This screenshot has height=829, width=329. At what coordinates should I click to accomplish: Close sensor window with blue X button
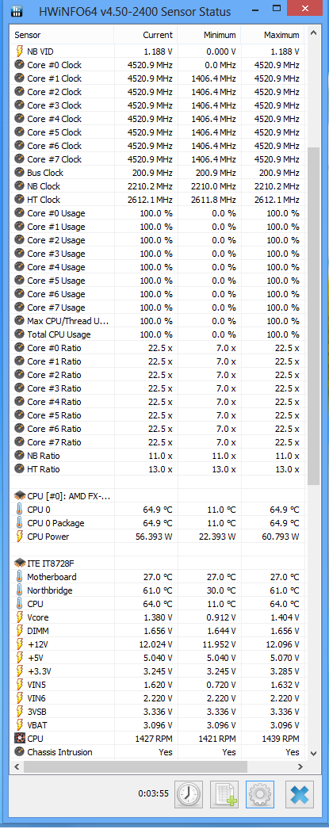tap(300, 794)
